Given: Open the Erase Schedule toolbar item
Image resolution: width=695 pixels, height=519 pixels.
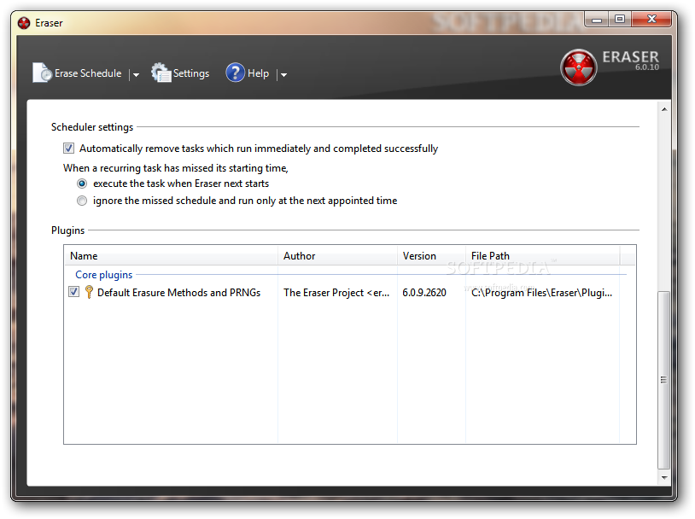Looking at the screenshot, I should click(x=88, y=73).
